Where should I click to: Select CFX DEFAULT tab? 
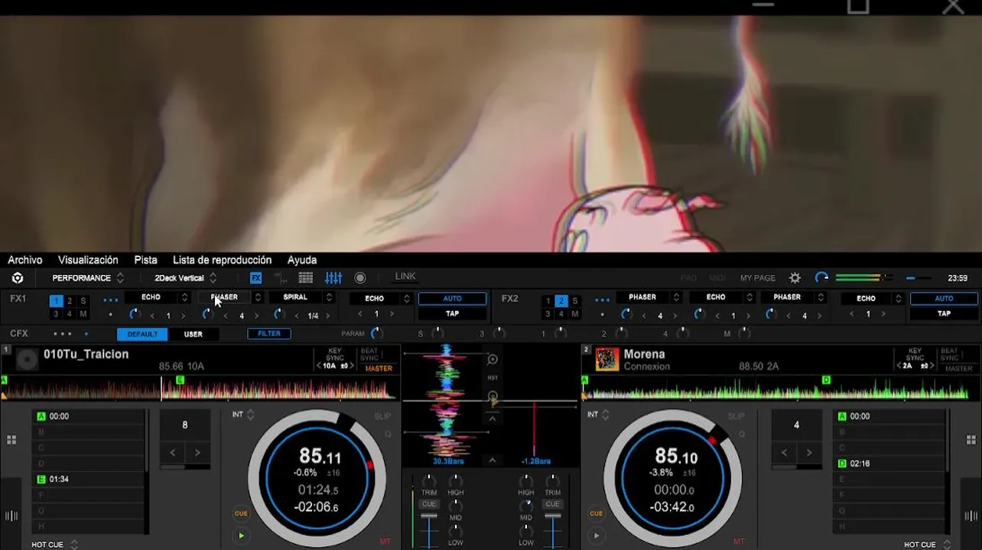[x=142, y=335]
